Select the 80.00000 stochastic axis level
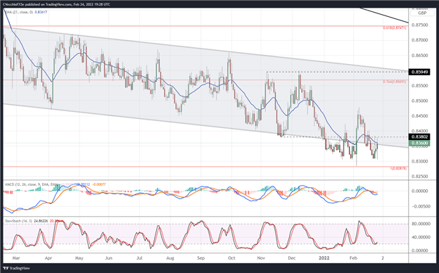Viewport: 439px width, 273px height. coord(423,224)
